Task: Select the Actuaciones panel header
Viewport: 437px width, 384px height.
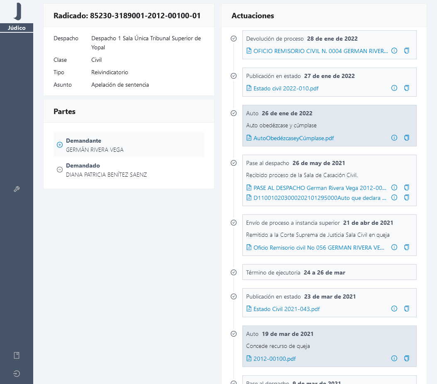Action: click(x=253, y=16)
